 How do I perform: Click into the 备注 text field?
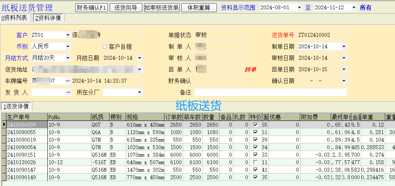(271, 92)
